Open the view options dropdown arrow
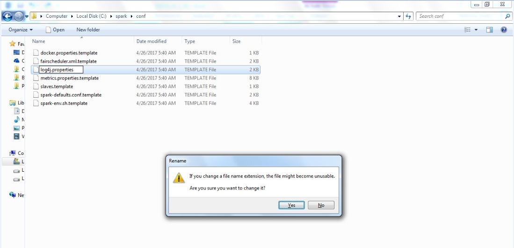The width and height of the screenshot is (514, 248). pos(476,30)
